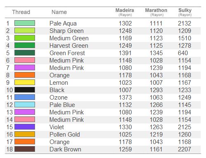Click the Medium Green thread name

(69, 38)
